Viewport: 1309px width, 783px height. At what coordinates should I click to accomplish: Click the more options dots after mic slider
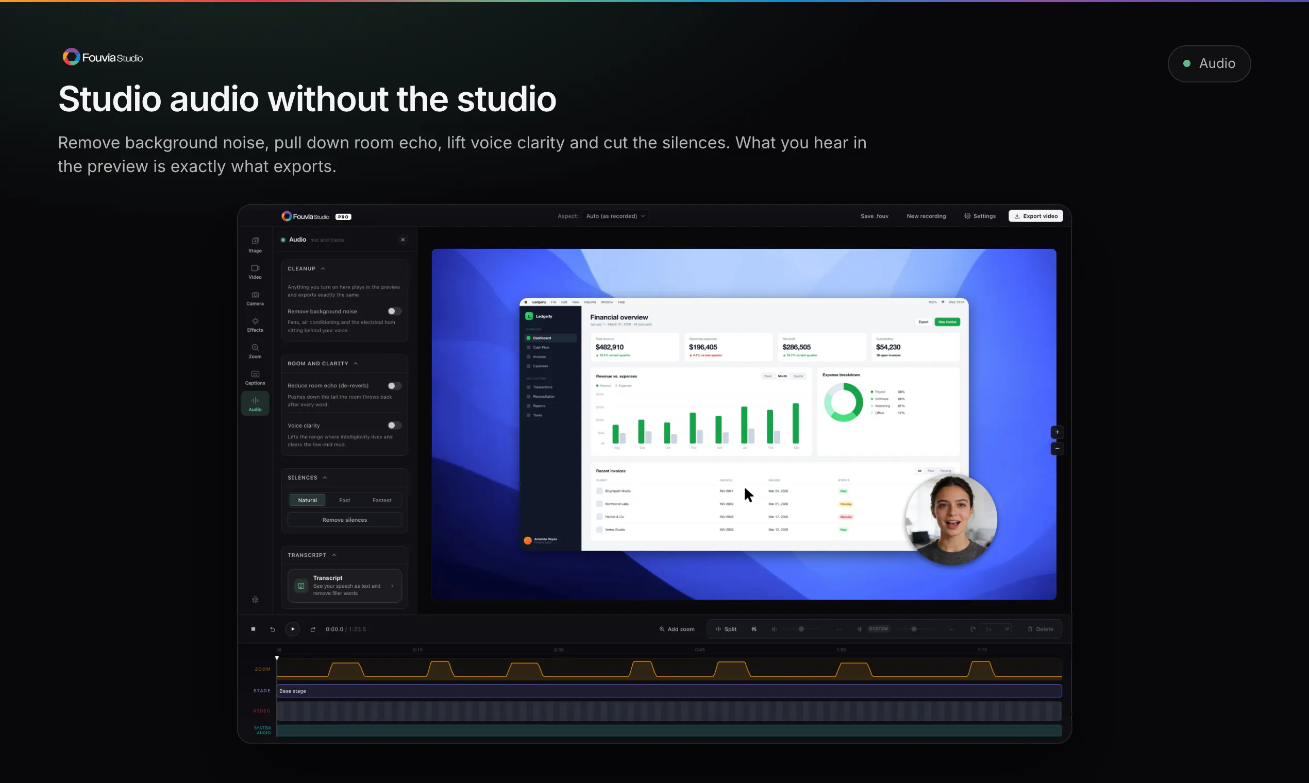838,629
